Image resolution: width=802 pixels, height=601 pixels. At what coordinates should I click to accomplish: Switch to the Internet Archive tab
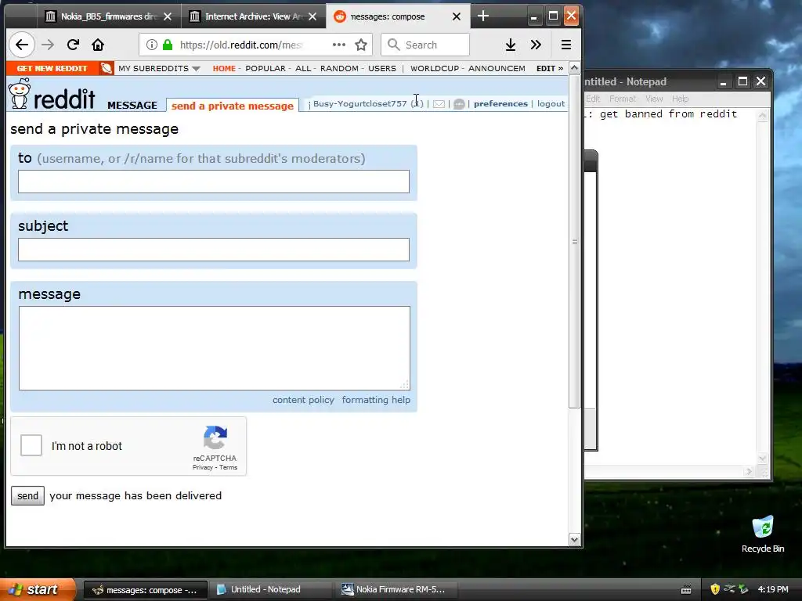[253, 16]
